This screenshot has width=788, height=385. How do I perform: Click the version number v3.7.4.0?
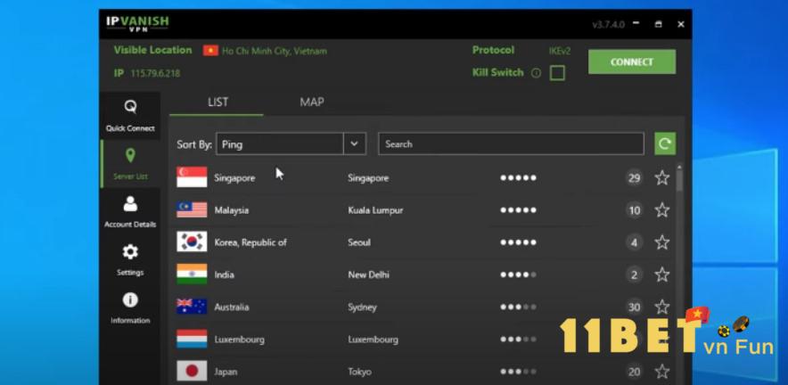608,24
